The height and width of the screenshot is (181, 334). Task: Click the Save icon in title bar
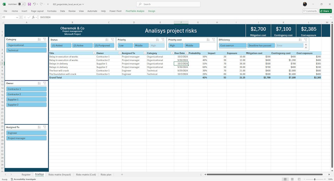coord(30,4)
